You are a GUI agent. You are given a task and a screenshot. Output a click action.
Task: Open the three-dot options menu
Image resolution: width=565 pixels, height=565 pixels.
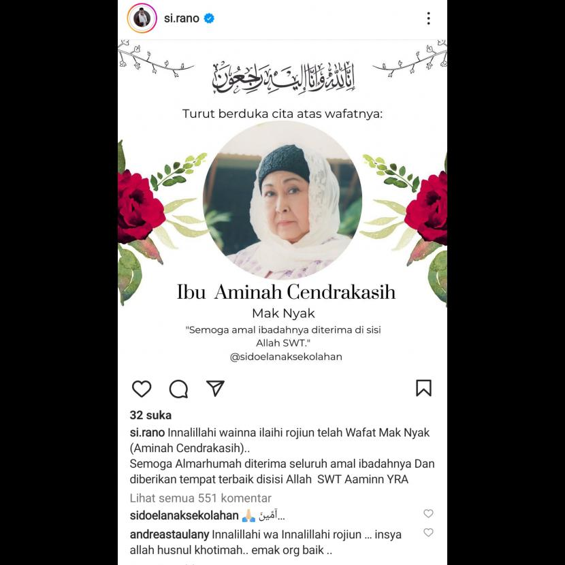tap(428, 18)
